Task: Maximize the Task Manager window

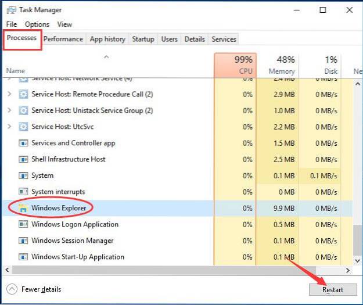Action: pyautogui.click(x=323, y=10)
